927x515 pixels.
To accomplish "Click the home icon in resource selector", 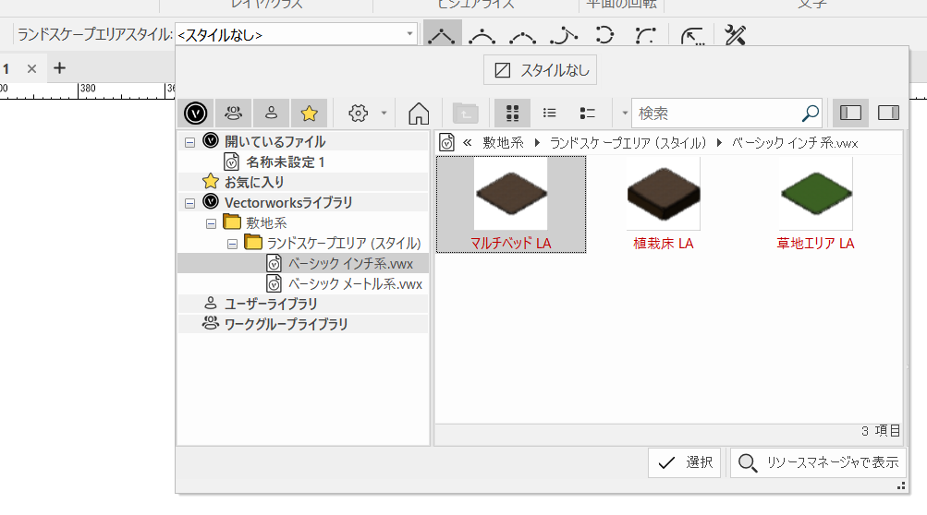I will [x=419, y=113].
